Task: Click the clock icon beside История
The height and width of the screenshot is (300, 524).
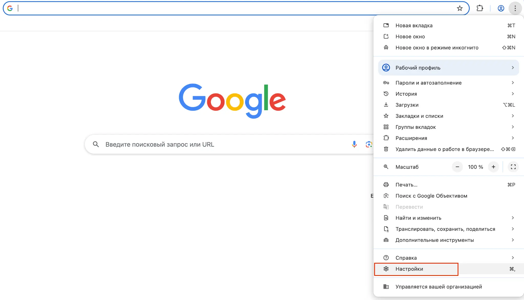Action: (386, 94)
